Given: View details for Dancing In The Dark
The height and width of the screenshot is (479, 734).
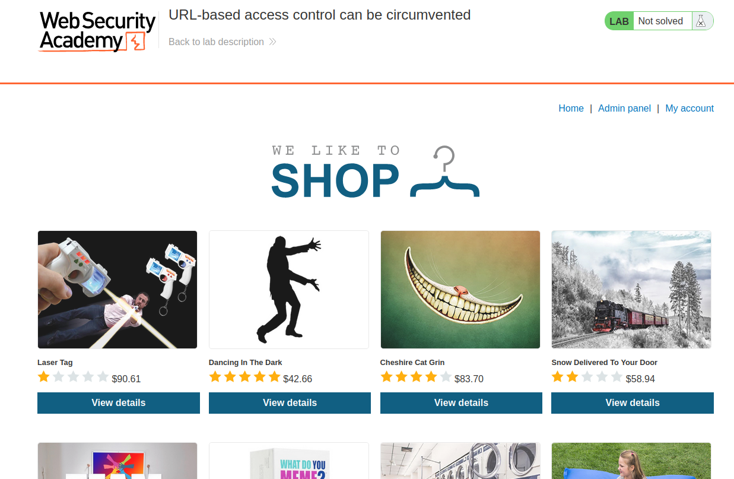Looking at the screenshot, I should pos(290,403).
